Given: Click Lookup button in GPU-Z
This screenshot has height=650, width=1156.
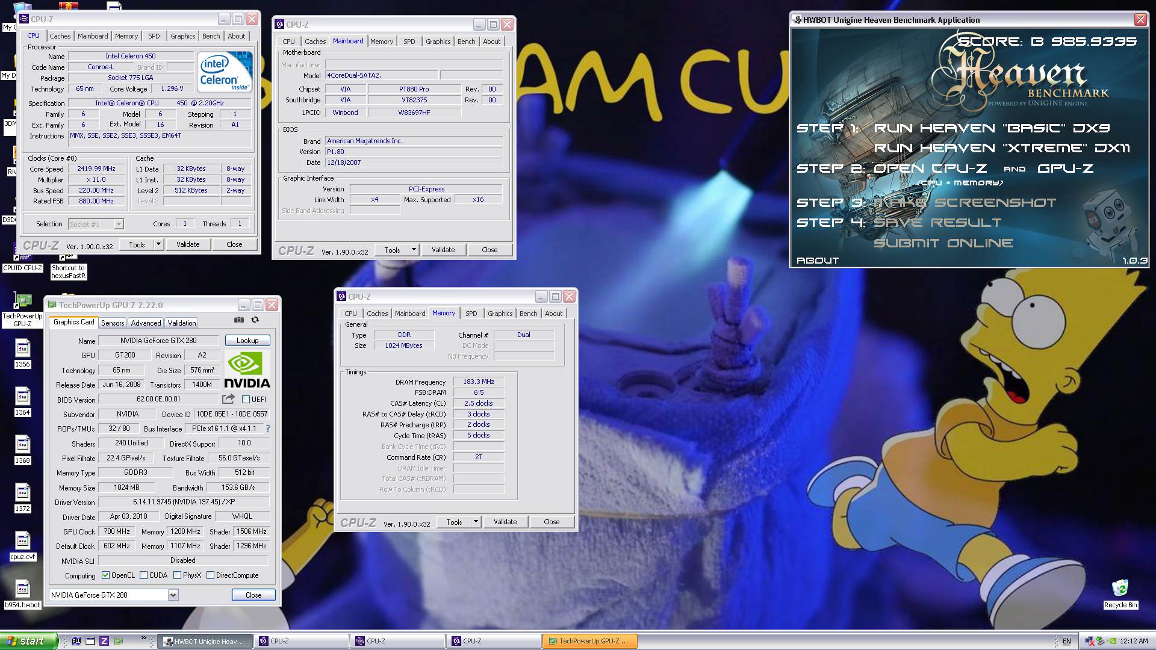Looking at the screenshot, I should tap(247, 341).
